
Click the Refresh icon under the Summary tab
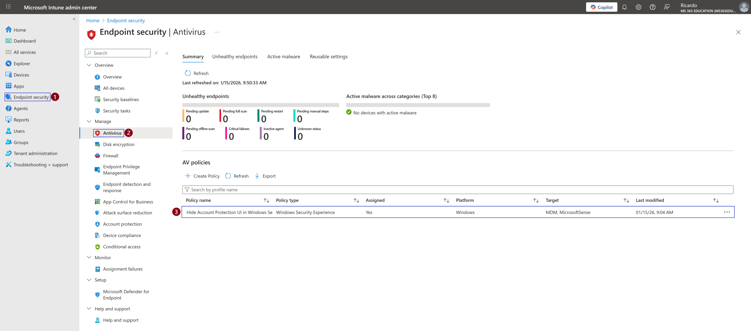coord(188,73)
